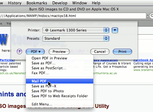Click the Print button
Viewport: 153px width, 112px height.
click(x=122, y=51)
